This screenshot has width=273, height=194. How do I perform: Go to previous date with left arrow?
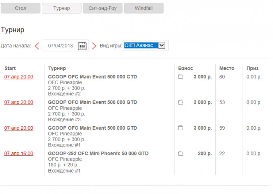[x=37, y=46]
